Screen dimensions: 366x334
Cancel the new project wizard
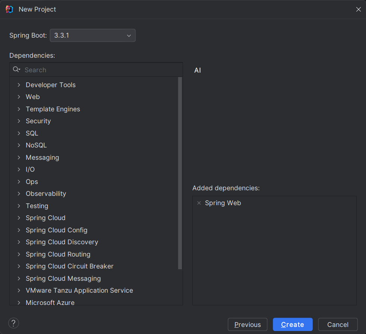[x=338, y=325]
